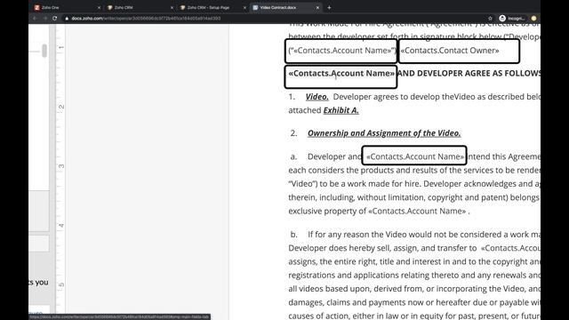The height and width of the screenshot is (320, 569).
Task: Click «Contacts.Account Name» after 'Developer and'
Action: click(x=415, y=156)
